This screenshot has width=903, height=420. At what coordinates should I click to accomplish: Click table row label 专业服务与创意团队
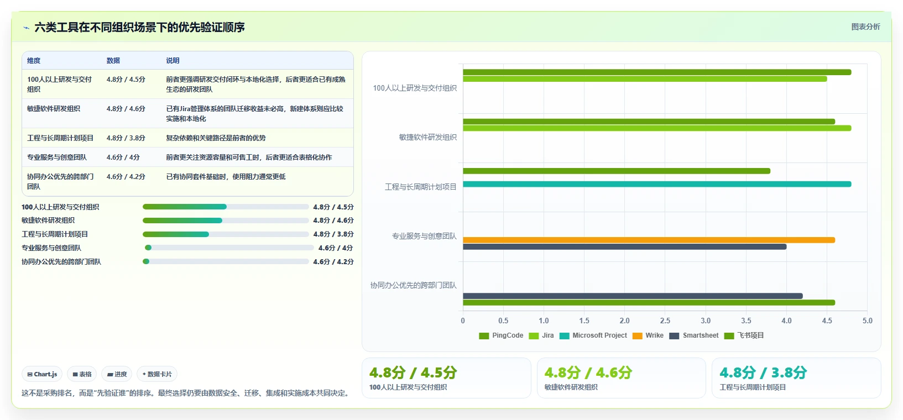pyautogui.click(x=57, y=158)
